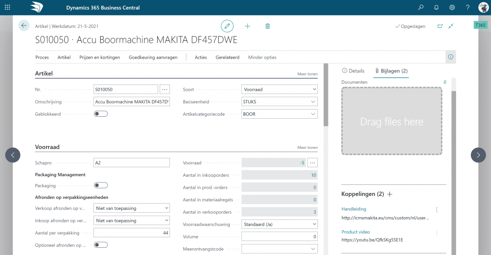This screenshot has width=491, height=255.
Task: Open Goedkeuring aanvragen menu
Action: pyautogui.click(x=153, y=58)
